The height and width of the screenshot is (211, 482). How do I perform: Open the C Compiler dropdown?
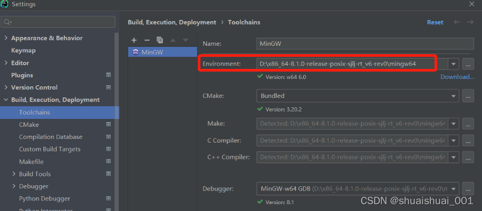[454, 141]
